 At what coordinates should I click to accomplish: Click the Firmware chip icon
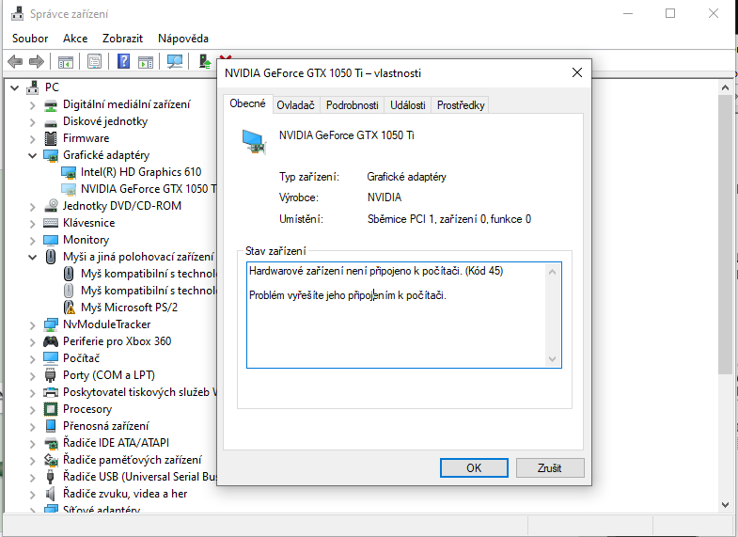(x=51, y=138)
